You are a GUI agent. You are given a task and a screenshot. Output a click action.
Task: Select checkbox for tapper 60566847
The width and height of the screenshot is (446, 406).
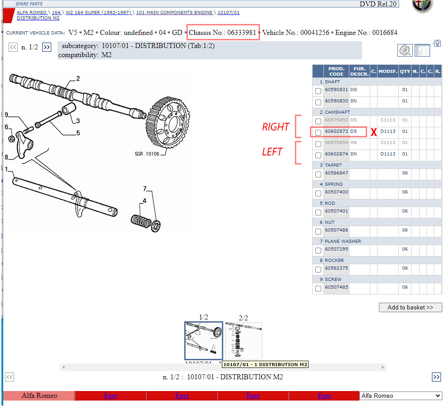(319, 174)
